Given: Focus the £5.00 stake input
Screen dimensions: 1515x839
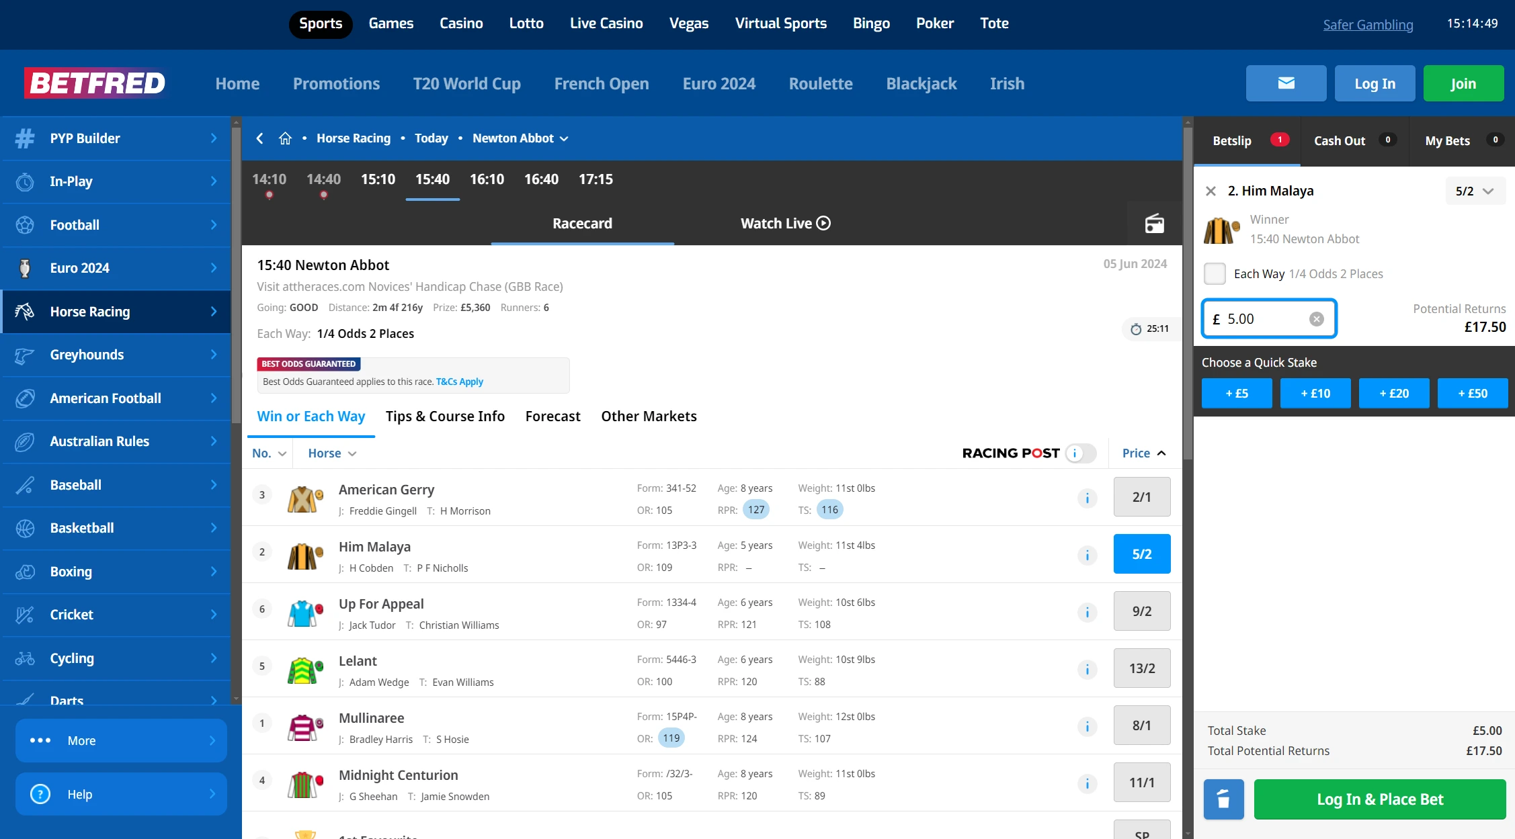Looking at the screenshot, I should [1268, 319].
